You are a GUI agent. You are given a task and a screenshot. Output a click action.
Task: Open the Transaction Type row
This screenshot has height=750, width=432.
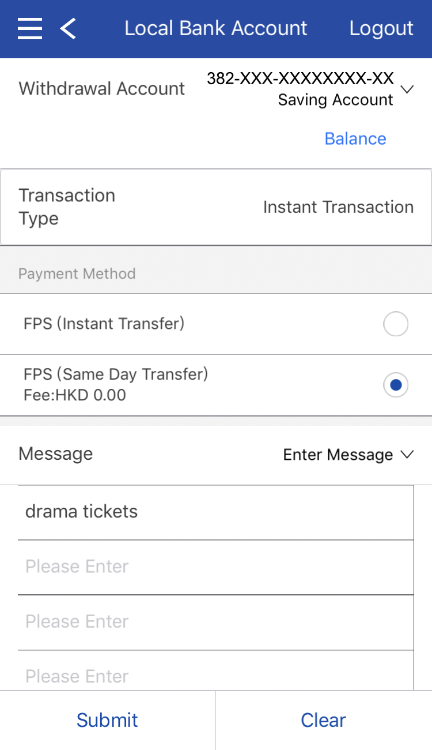click(x=216, y=207)
